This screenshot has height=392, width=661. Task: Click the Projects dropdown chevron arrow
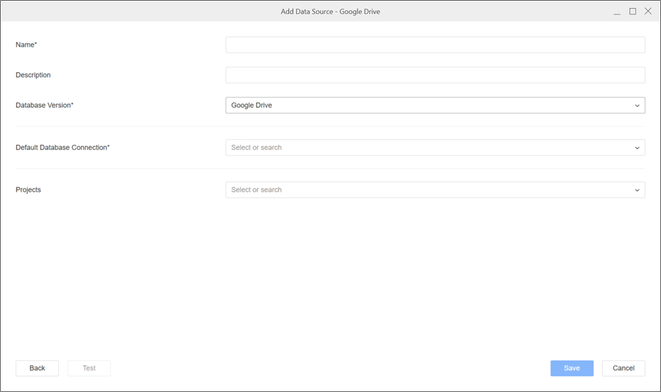click(637, 190)
